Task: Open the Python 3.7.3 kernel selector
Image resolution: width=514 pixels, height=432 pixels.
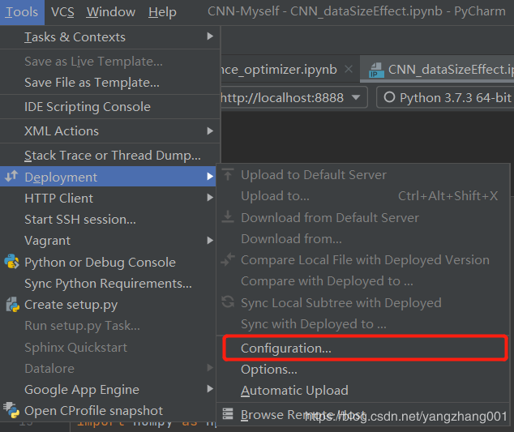Action: click(x=445, y=97)
